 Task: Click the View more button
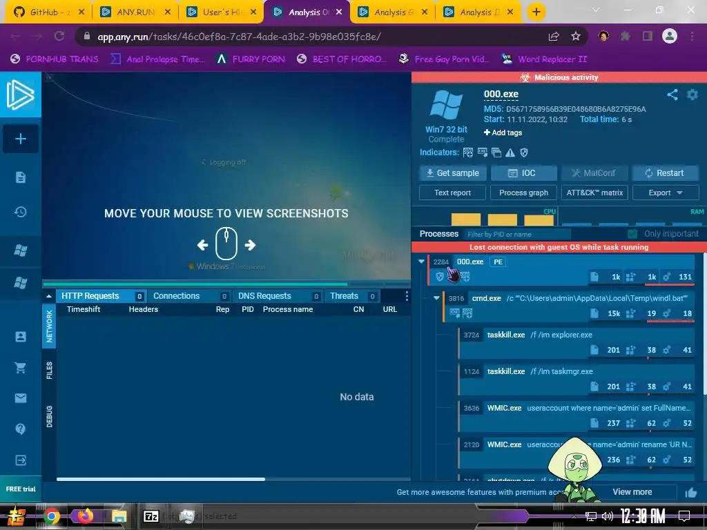point(632,492)
